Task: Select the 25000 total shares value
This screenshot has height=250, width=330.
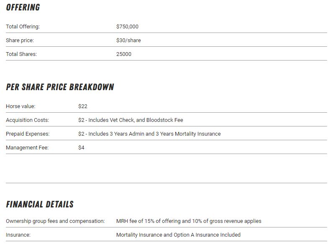Action: point(124,54)
